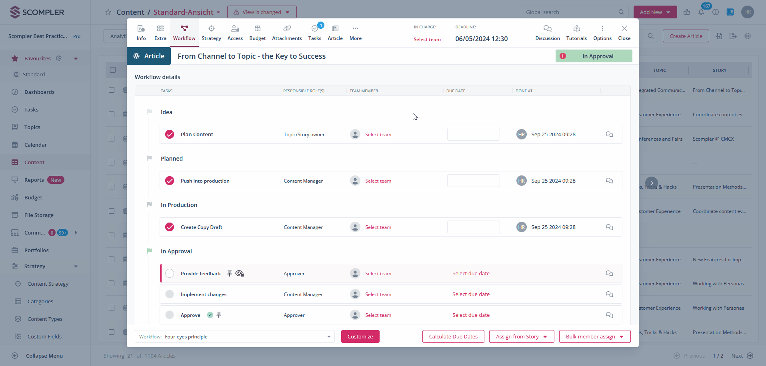The height and width of the screenshot is (366, 766).
Task: Open the Workflow Four-eyes principle dropdown
Action: pos(234,337)
